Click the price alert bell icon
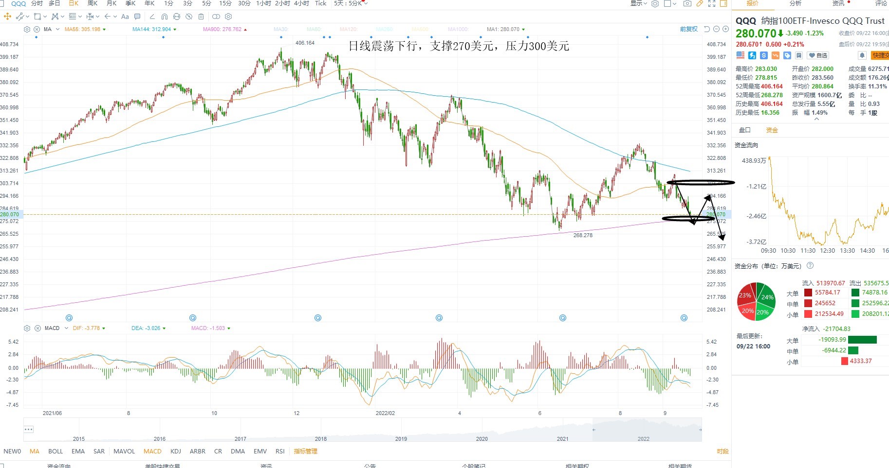889x468 pixels. [862, 55]
